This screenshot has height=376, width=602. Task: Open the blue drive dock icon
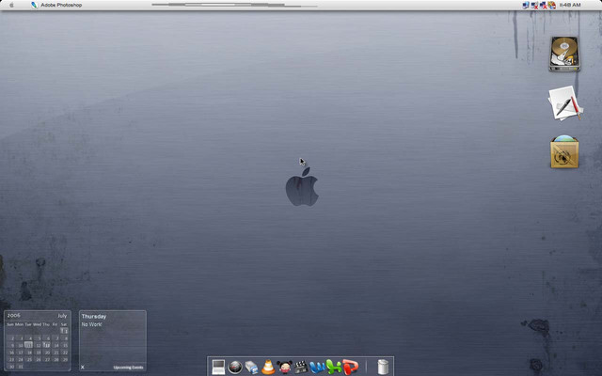coord(251,368)
